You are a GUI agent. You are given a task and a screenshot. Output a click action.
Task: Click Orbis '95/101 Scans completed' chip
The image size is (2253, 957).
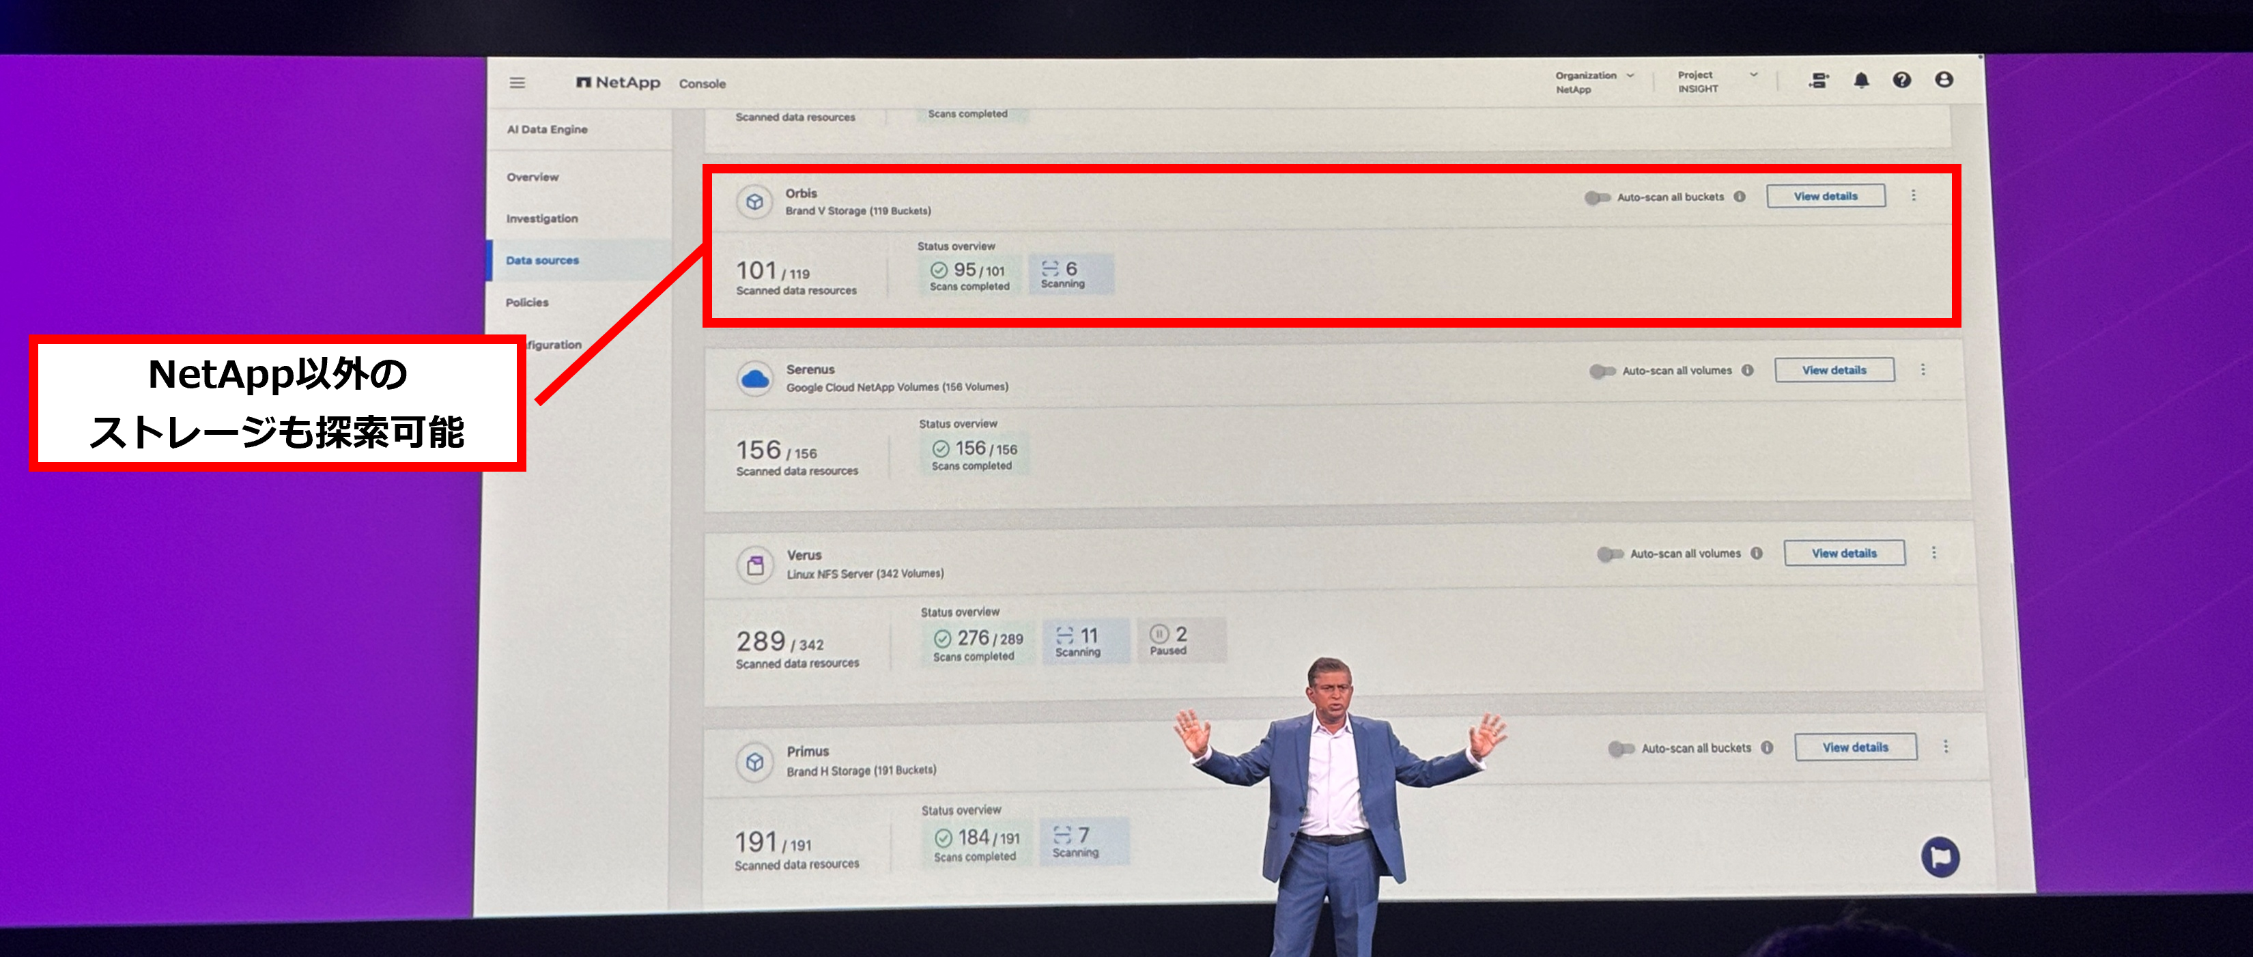pos(970,276)
